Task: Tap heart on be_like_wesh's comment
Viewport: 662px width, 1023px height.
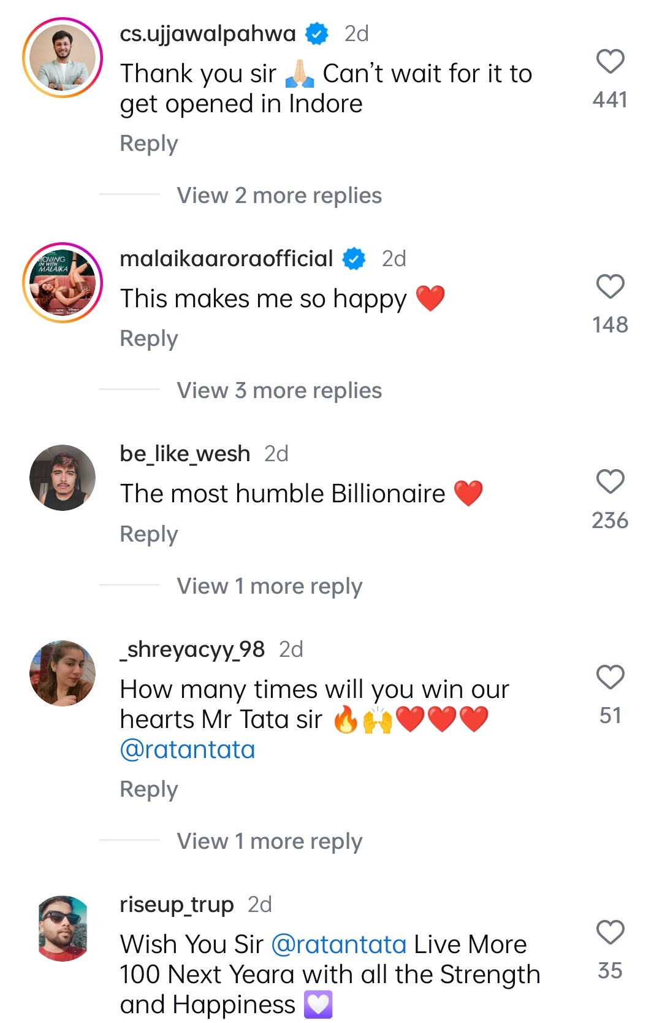Action: click(610, 482)
